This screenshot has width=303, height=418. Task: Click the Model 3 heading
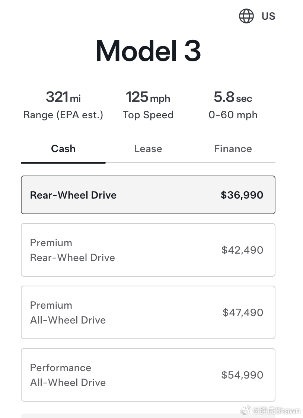tap(148, 51)
